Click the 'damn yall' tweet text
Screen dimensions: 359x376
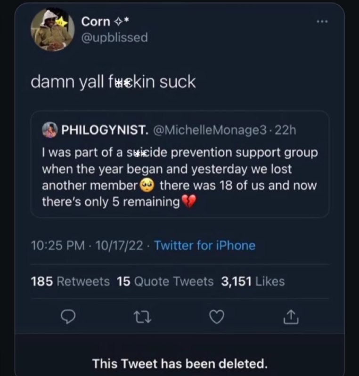(x=113, y=82)
